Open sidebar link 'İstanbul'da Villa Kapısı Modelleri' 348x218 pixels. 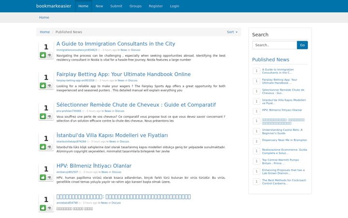coord(284,101)
